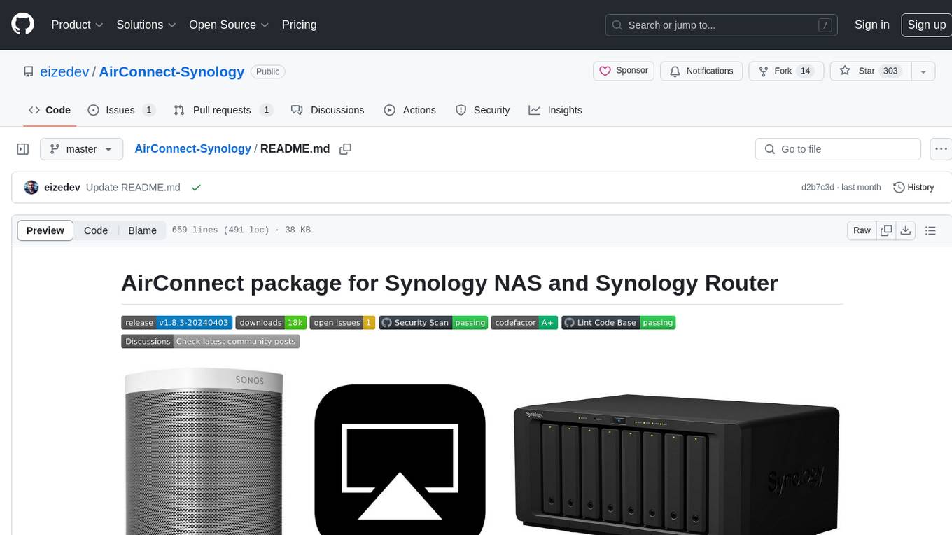Toggle the file tree side panel
Viewport: 952px width, 535px height.
22,149
